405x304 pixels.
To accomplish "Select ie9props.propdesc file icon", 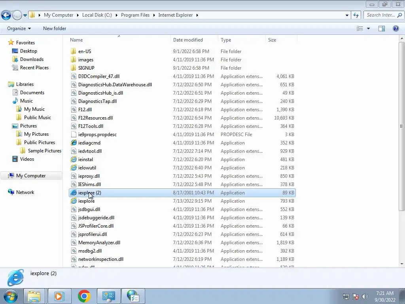I will (x=74, y=135).
